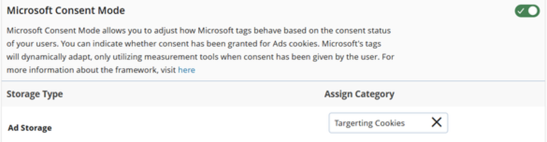Click the empty Ad Storage row area
This screenshot has width=547, height=142.
click(187, 126)
